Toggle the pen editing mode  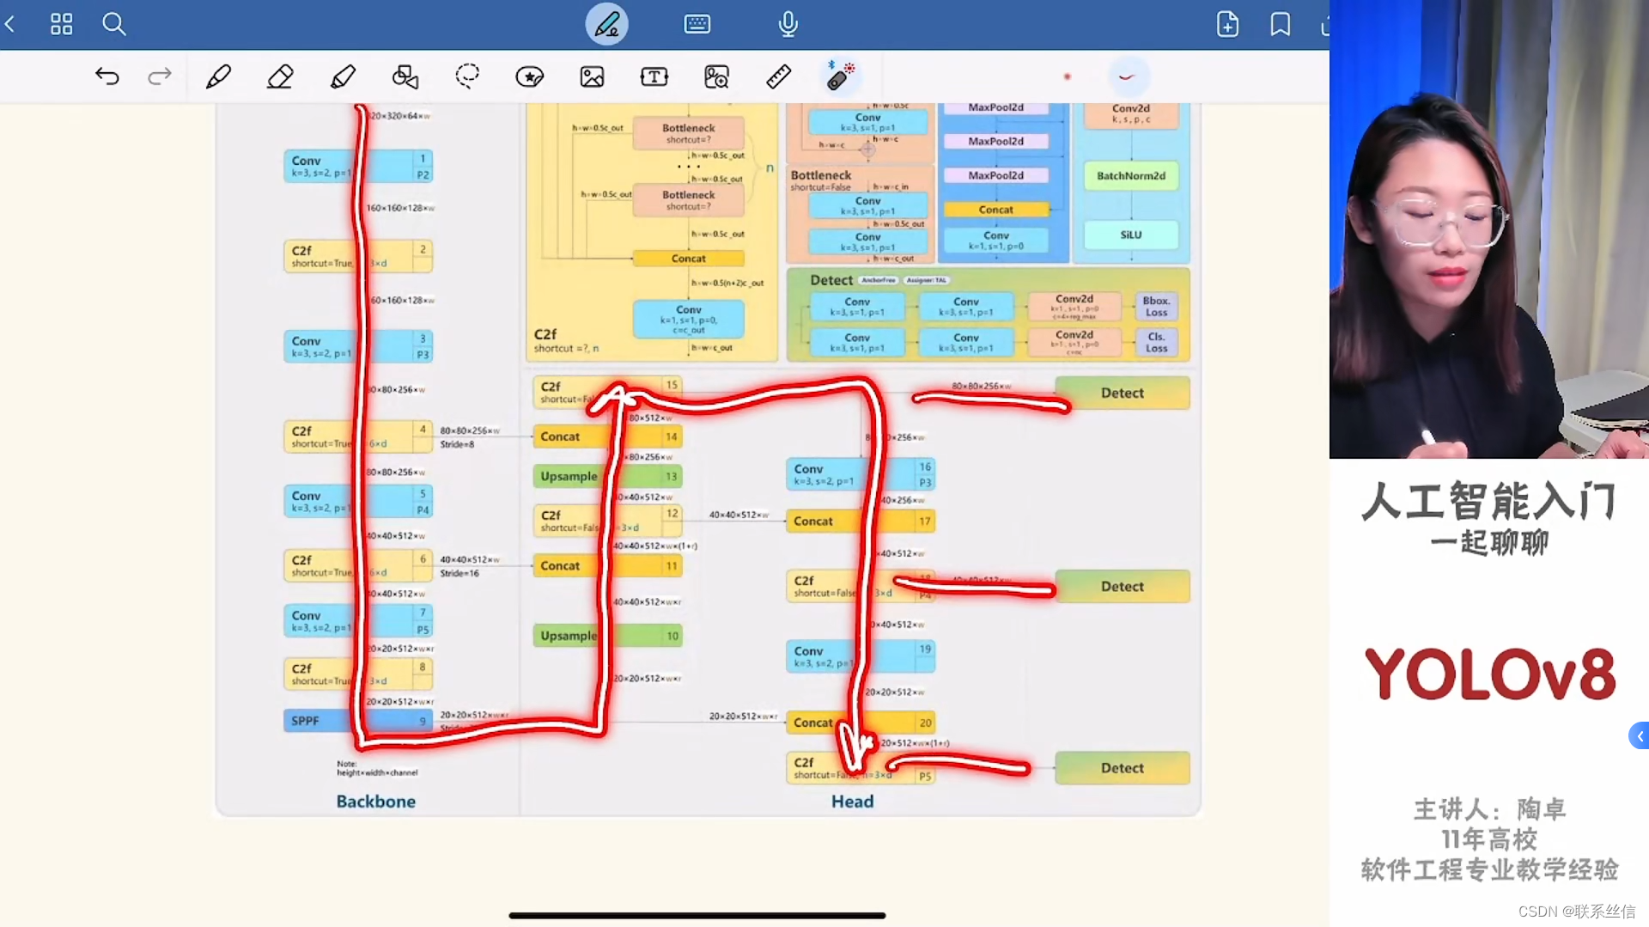click(x=606, y=24)
